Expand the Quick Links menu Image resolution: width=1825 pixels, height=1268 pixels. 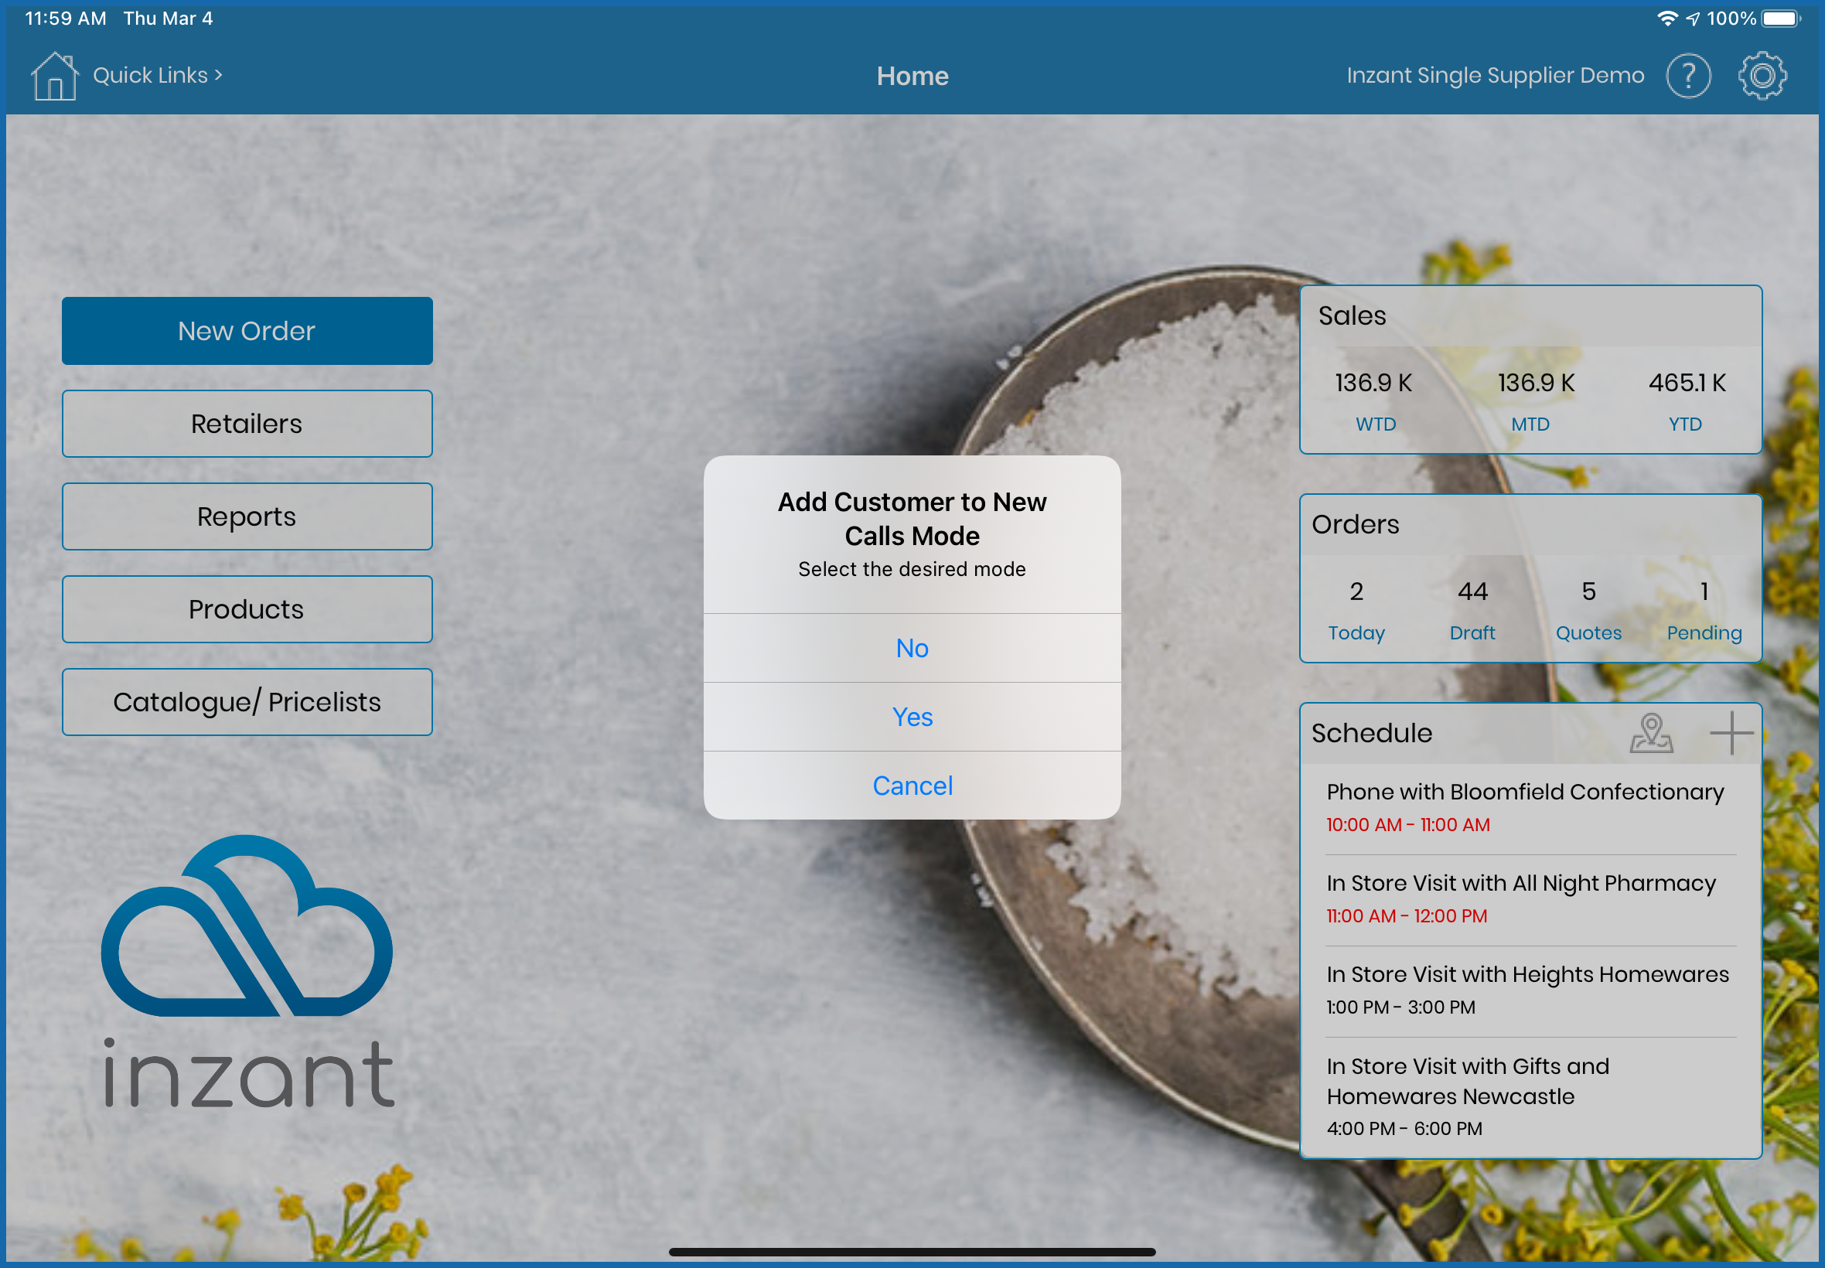pyautogui.click(x=157, y=76)
